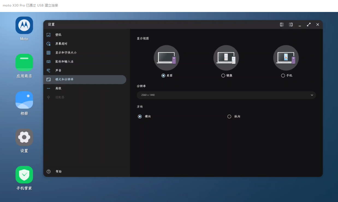
Task: Open the 壁纸 settings section
Action: (85, 35)
